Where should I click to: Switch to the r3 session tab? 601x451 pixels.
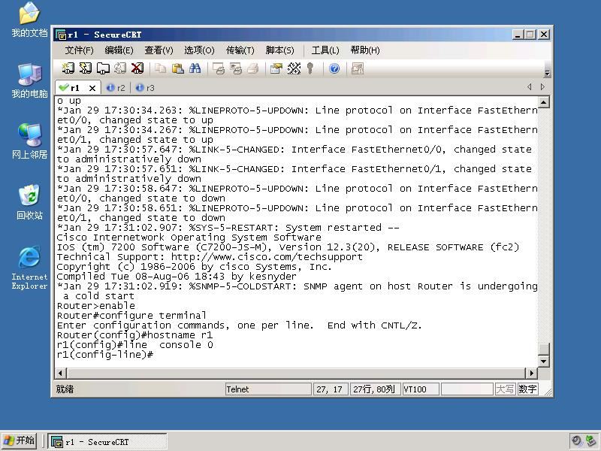pyautogui.click(x=145, y=88)
